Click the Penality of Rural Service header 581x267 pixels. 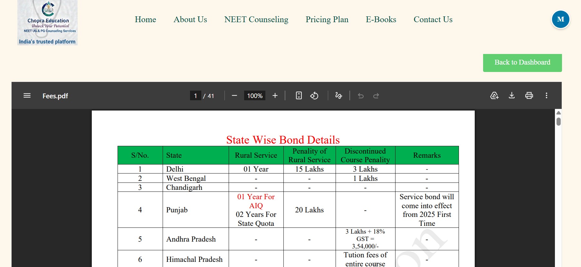click(x=310, y=156)
